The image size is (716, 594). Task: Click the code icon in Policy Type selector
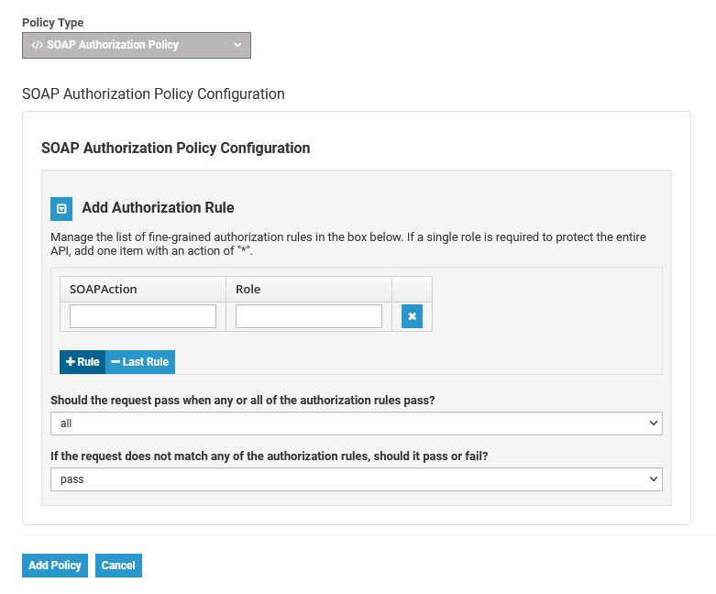[x=38, y=45]
